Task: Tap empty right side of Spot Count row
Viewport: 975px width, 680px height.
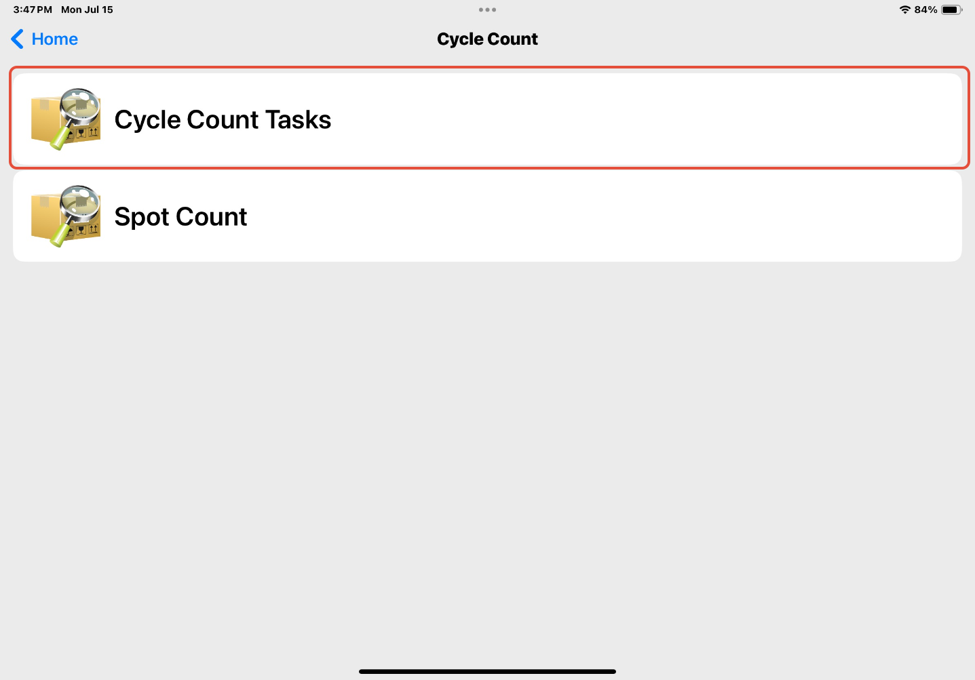Action: [678, 216]
